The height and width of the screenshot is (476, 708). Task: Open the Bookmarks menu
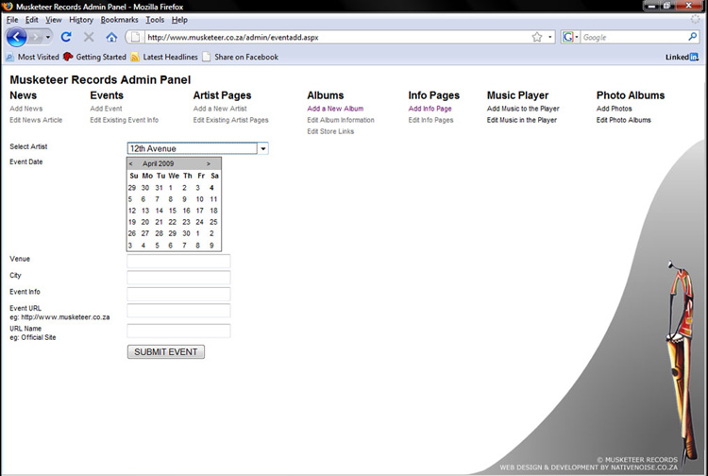[x=119, y=20]
